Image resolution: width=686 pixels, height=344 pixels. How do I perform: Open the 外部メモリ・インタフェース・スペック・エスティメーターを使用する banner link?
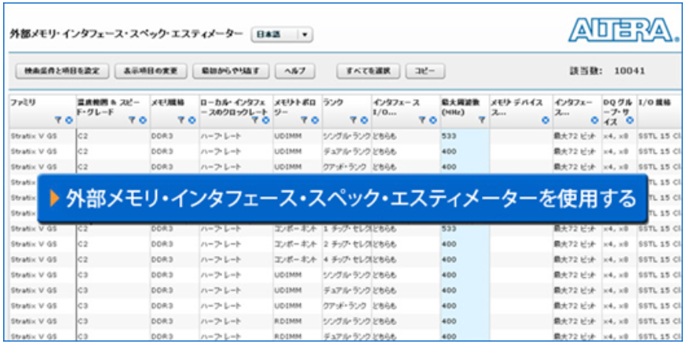click(x=342, y=199)
